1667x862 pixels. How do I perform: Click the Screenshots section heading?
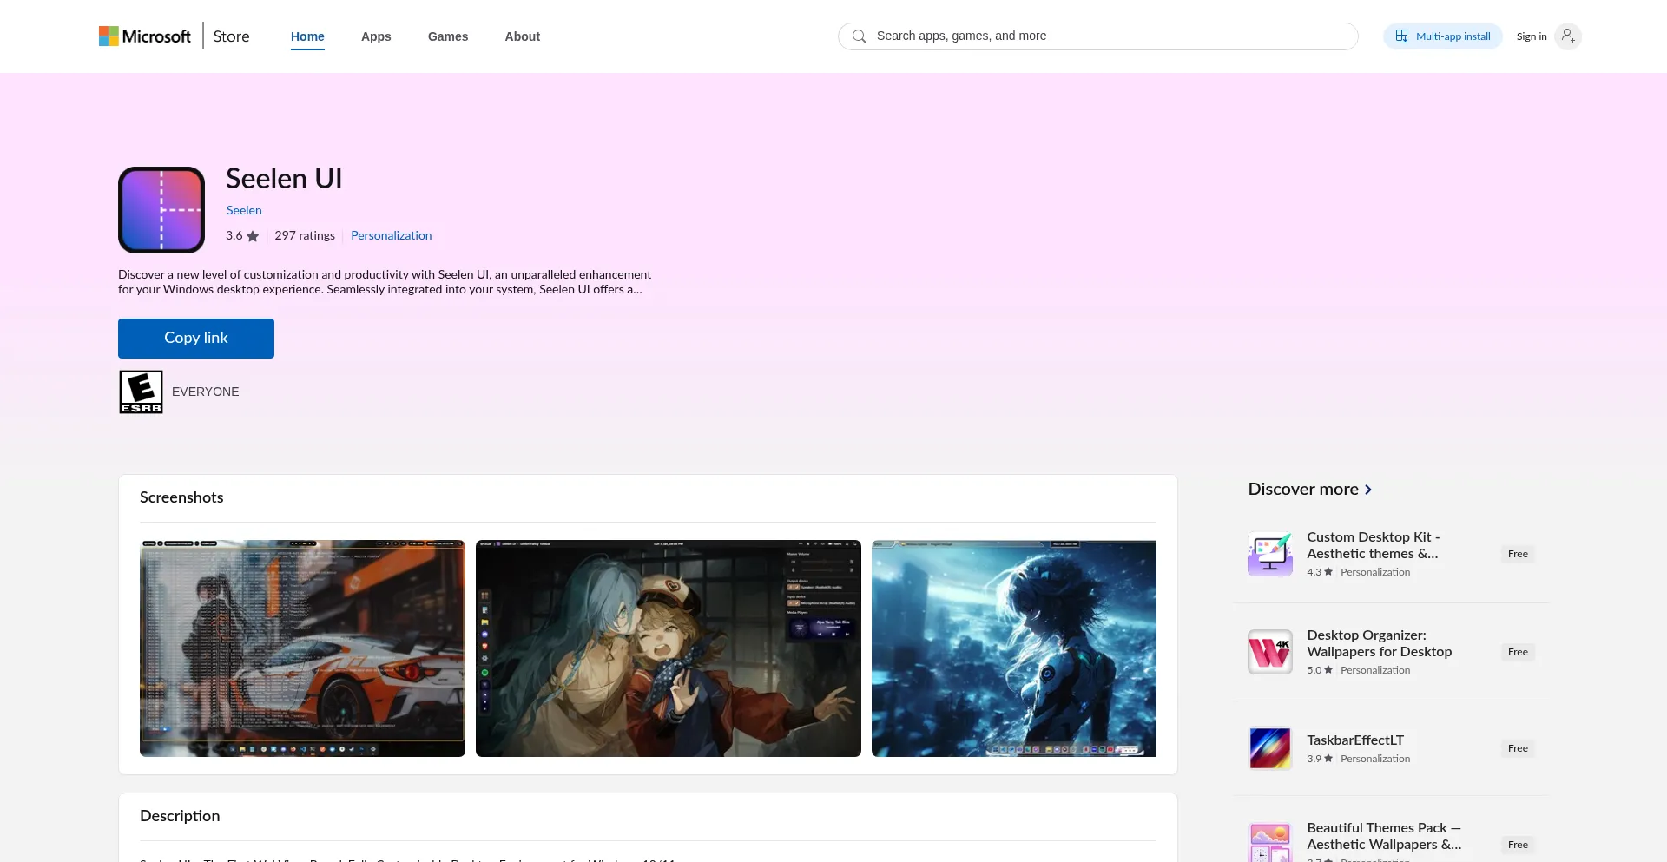click(181, 497)
